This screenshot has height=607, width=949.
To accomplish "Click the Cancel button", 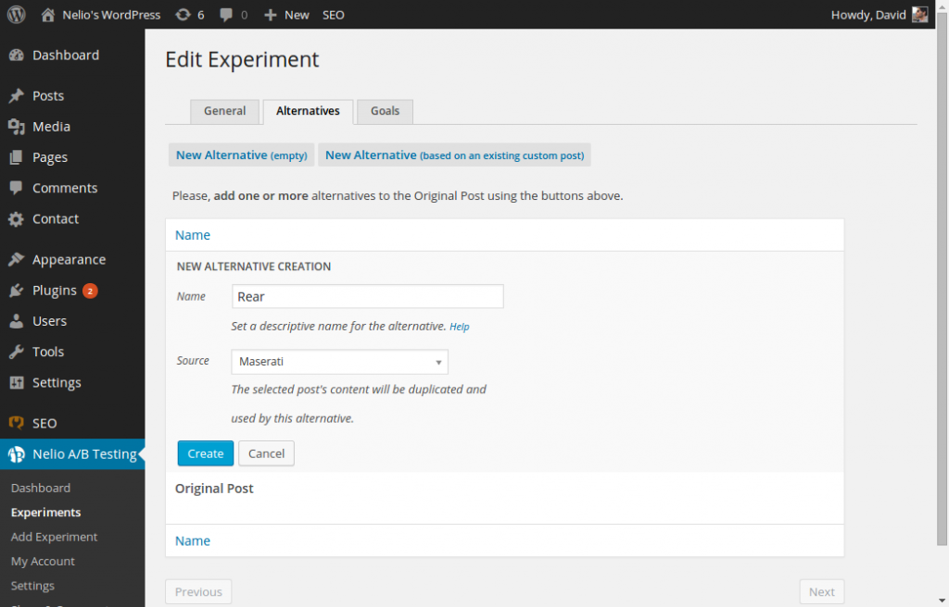I will tap(266, 453).
